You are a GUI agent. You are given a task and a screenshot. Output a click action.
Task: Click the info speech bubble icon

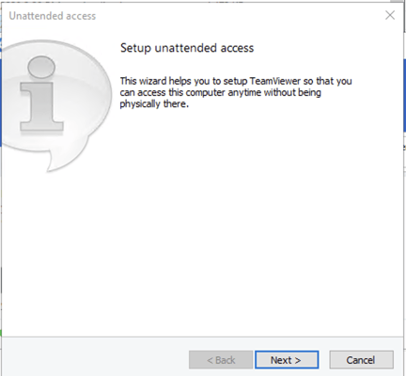(55, 105)
